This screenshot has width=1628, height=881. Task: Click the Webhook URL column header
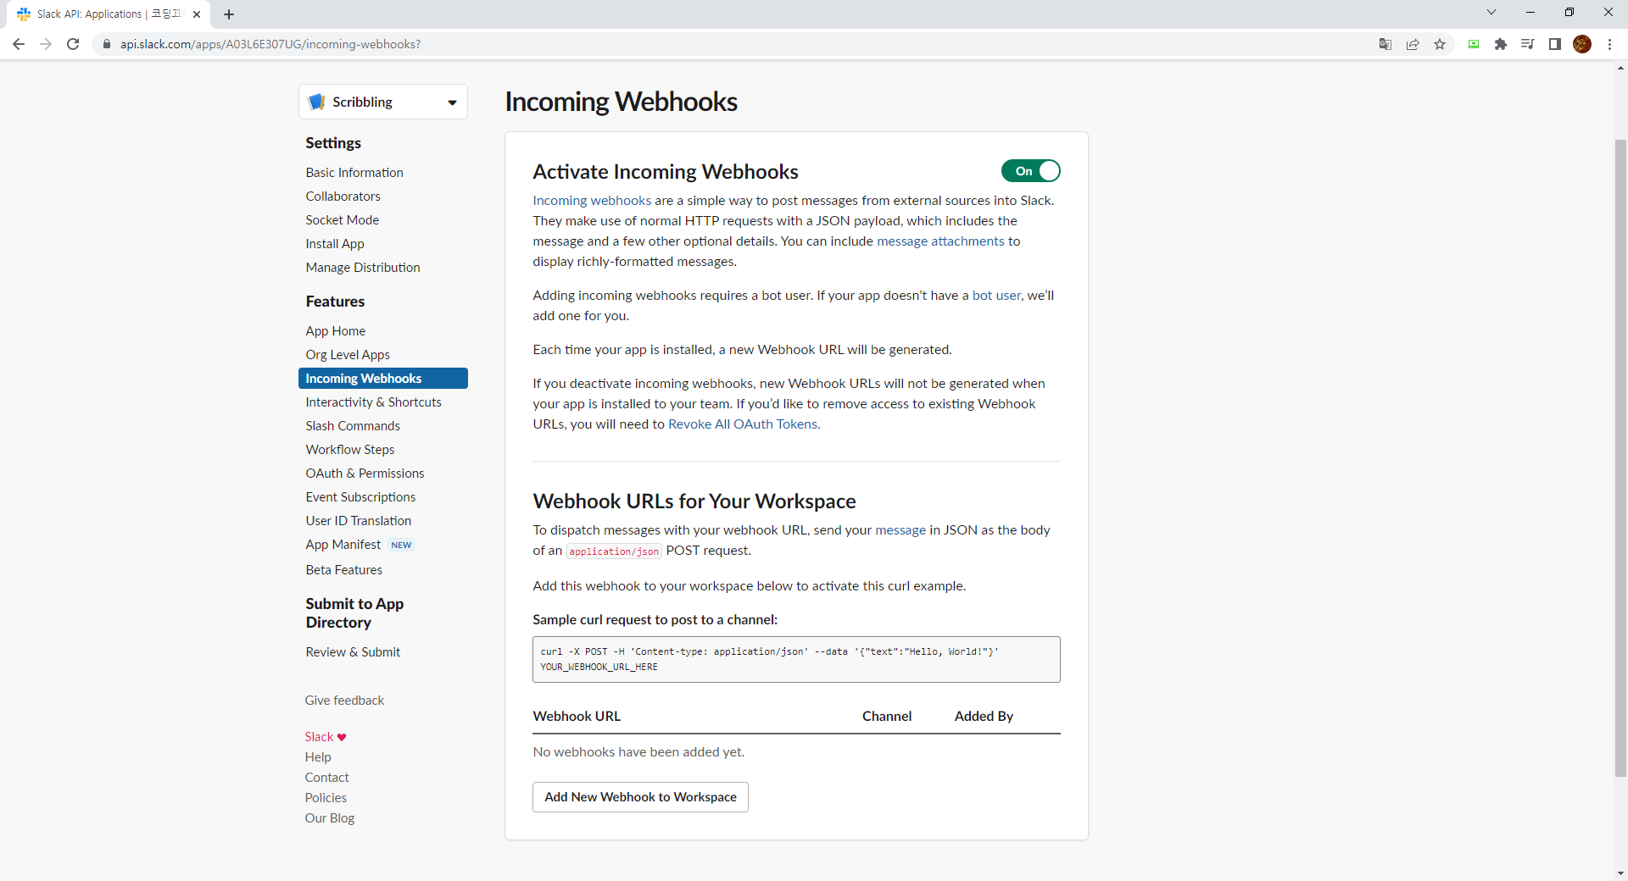(x=577, y=716)
